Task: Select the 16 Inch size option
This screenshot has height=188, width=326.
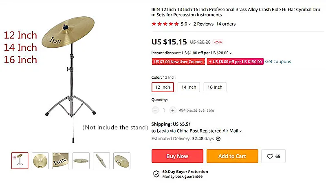Action: pyautogui.click(x=215, y=87)
